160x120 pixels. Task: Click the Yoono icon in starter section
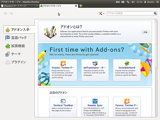pyautogui.click(x=63, y=63)
